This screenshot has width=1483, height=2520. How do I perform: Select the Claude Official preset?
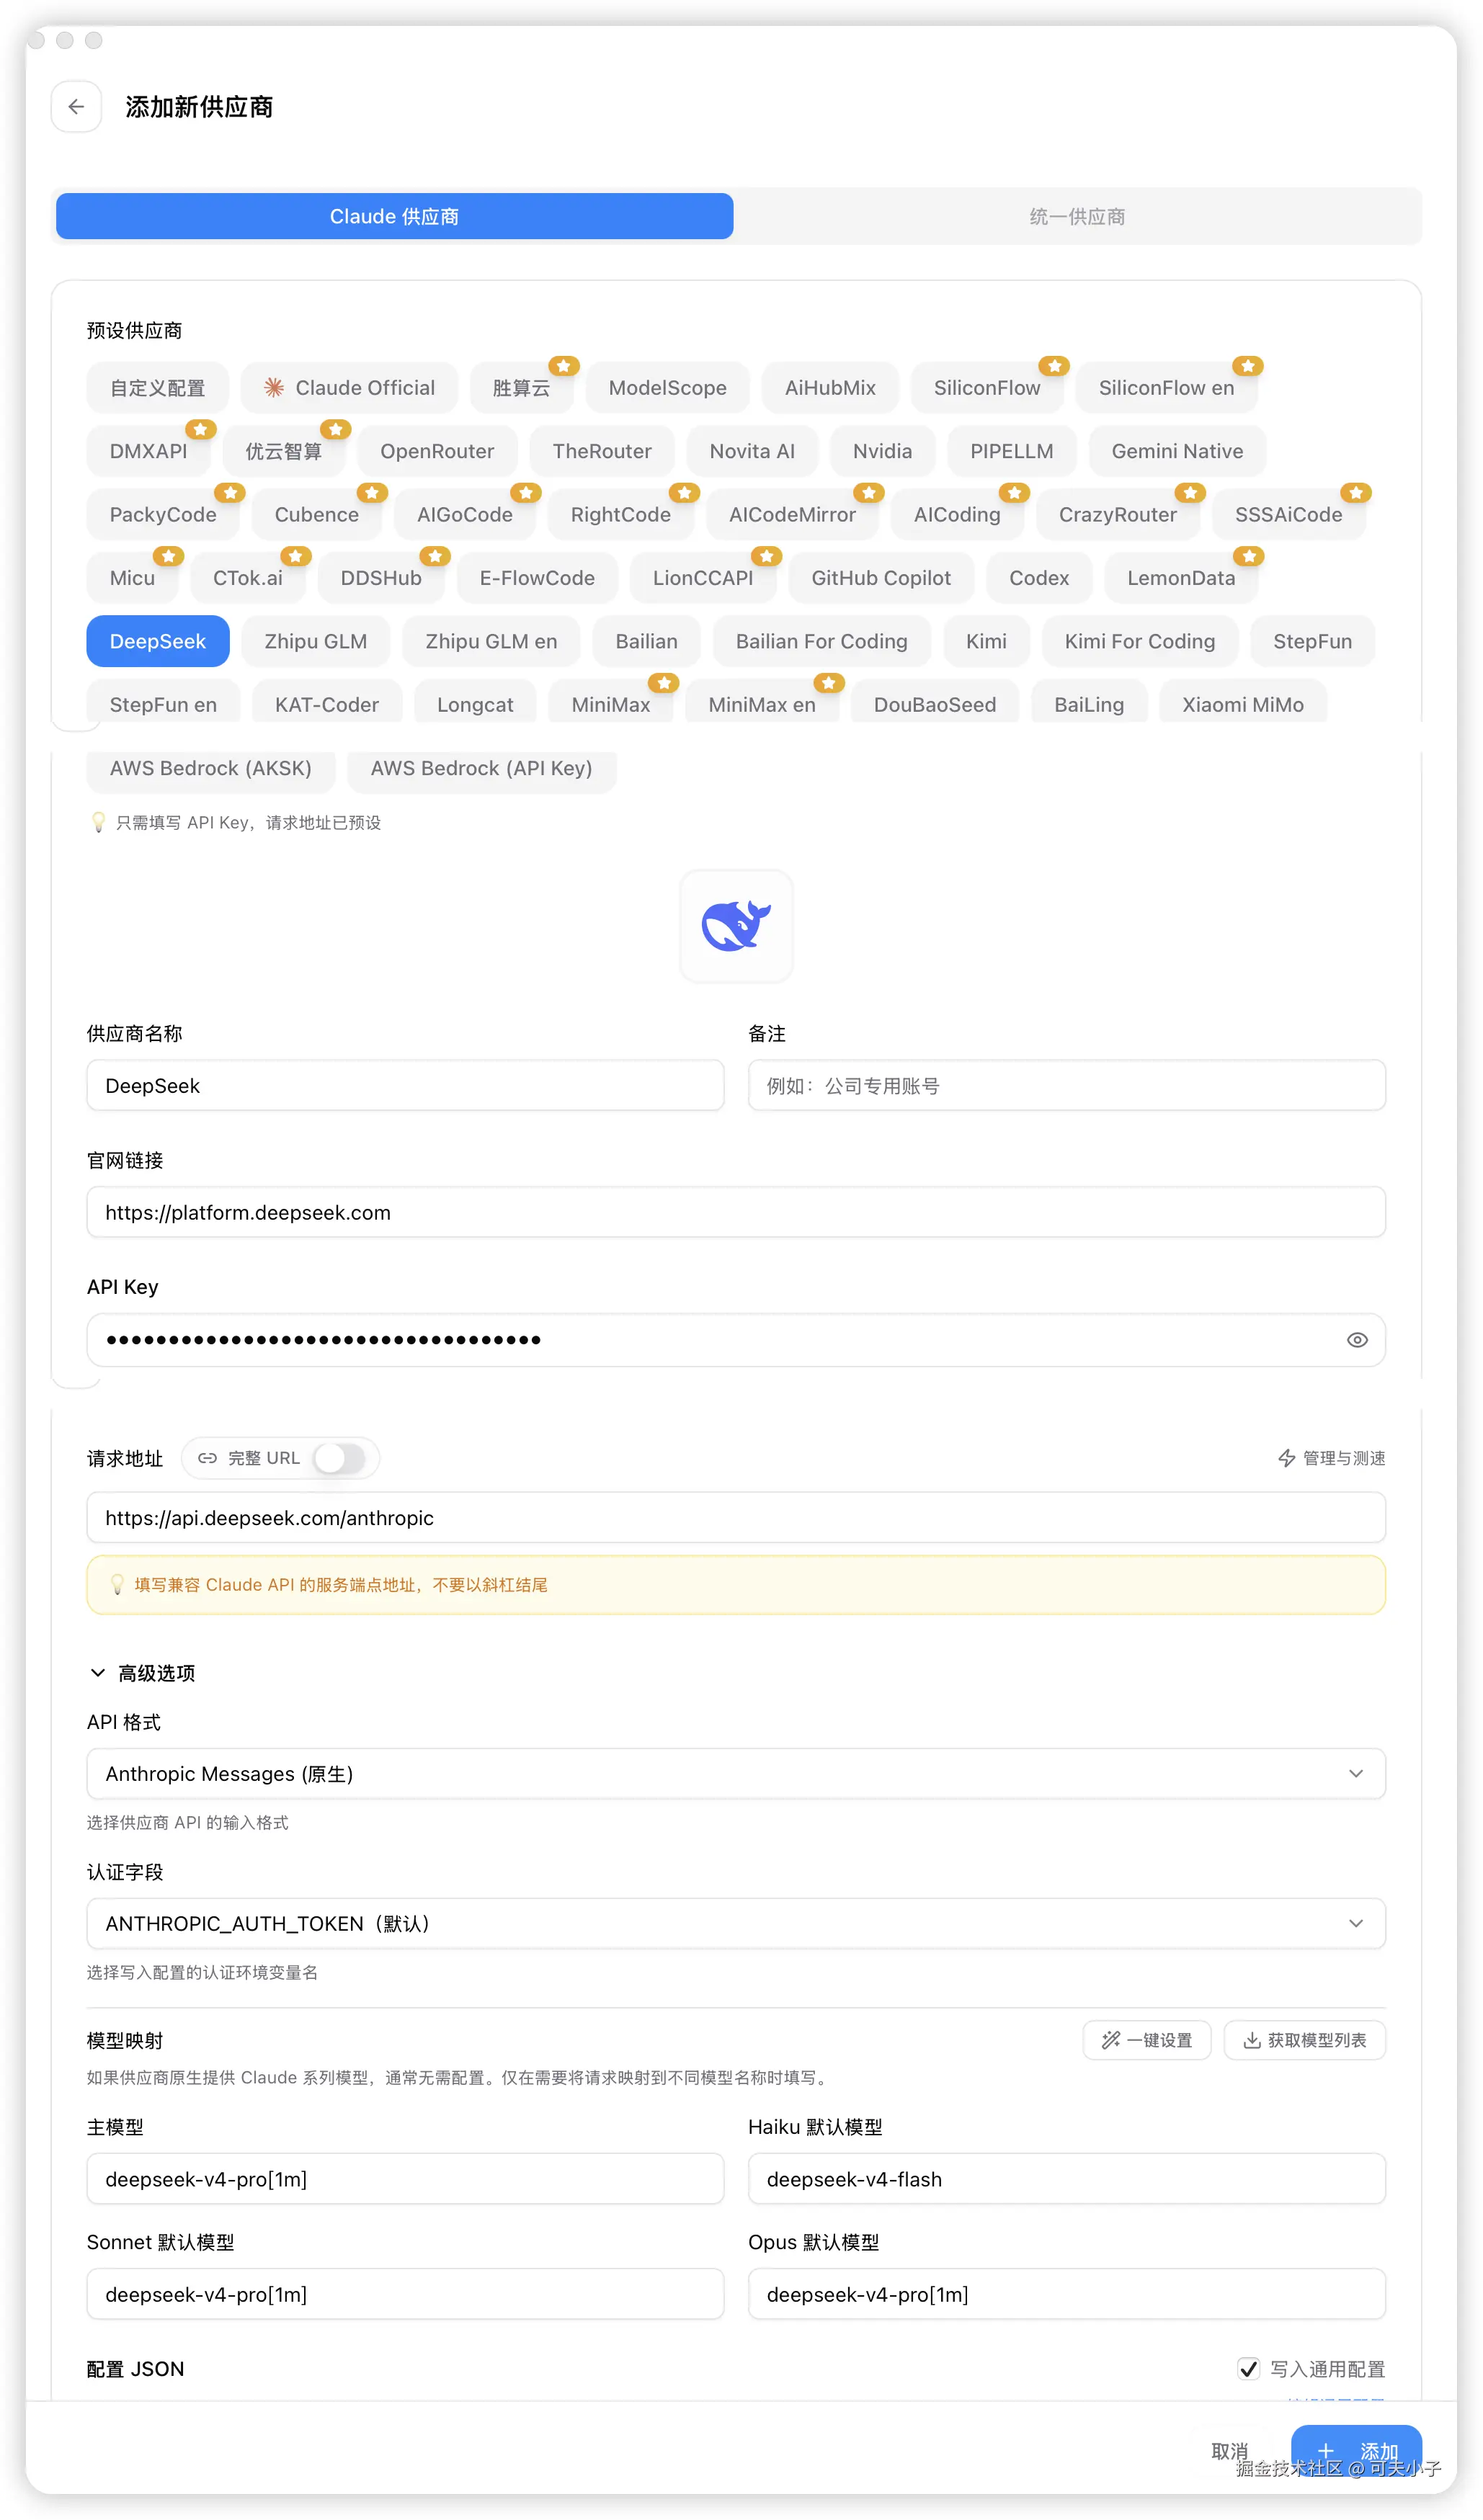tap(349, 388)
